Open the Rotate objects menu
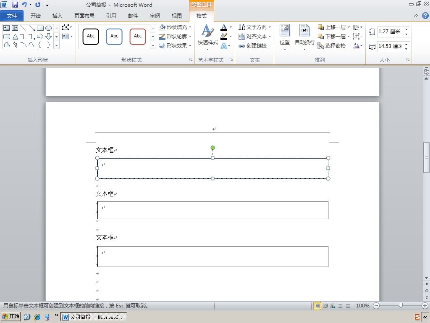This screenshot has height=323, width=430. point(358,45)
